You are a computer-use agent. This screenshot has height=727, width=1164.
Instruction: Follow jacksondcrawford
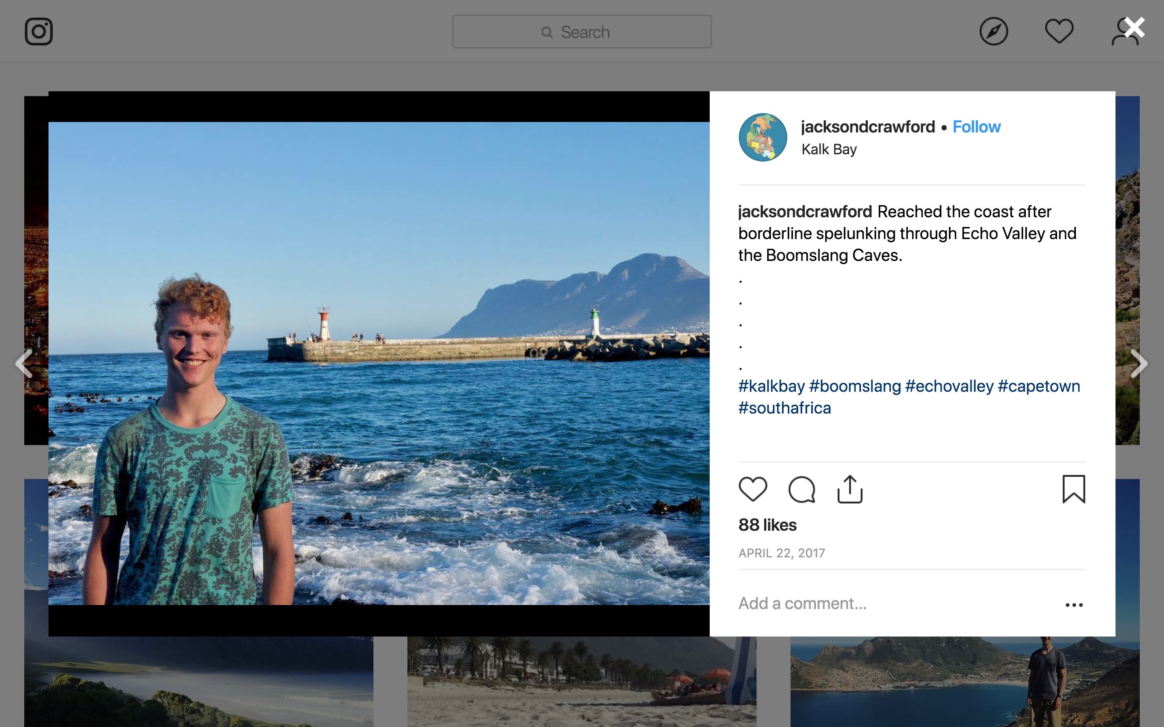pos(976,127)
